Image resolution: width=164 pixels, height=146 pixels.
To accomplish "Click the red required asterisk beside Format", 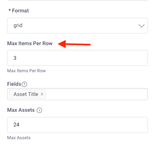I will 10,11.
